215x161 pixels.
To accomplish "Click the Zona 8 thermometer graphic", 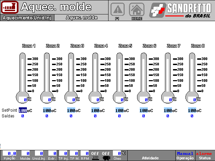I will [192, 75].
